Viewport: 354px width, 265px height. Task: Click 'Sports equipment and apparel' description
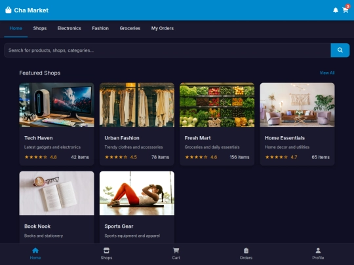(x=132, y=236)
